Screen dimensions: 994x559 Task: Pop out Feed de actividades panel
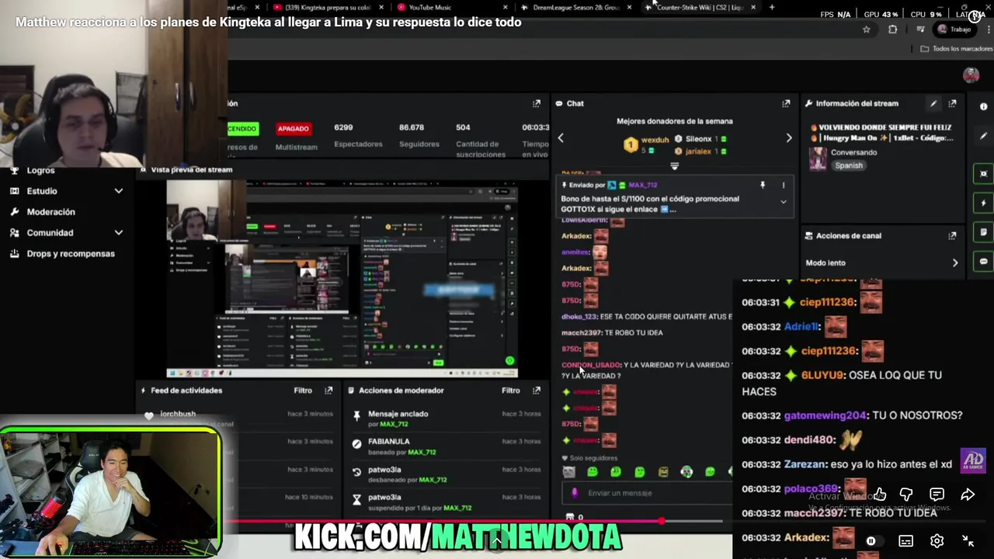click(328, 391)
